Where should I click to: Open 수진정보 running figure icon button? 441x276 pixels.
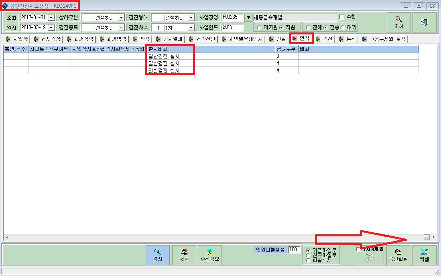(x=210, y=255)
